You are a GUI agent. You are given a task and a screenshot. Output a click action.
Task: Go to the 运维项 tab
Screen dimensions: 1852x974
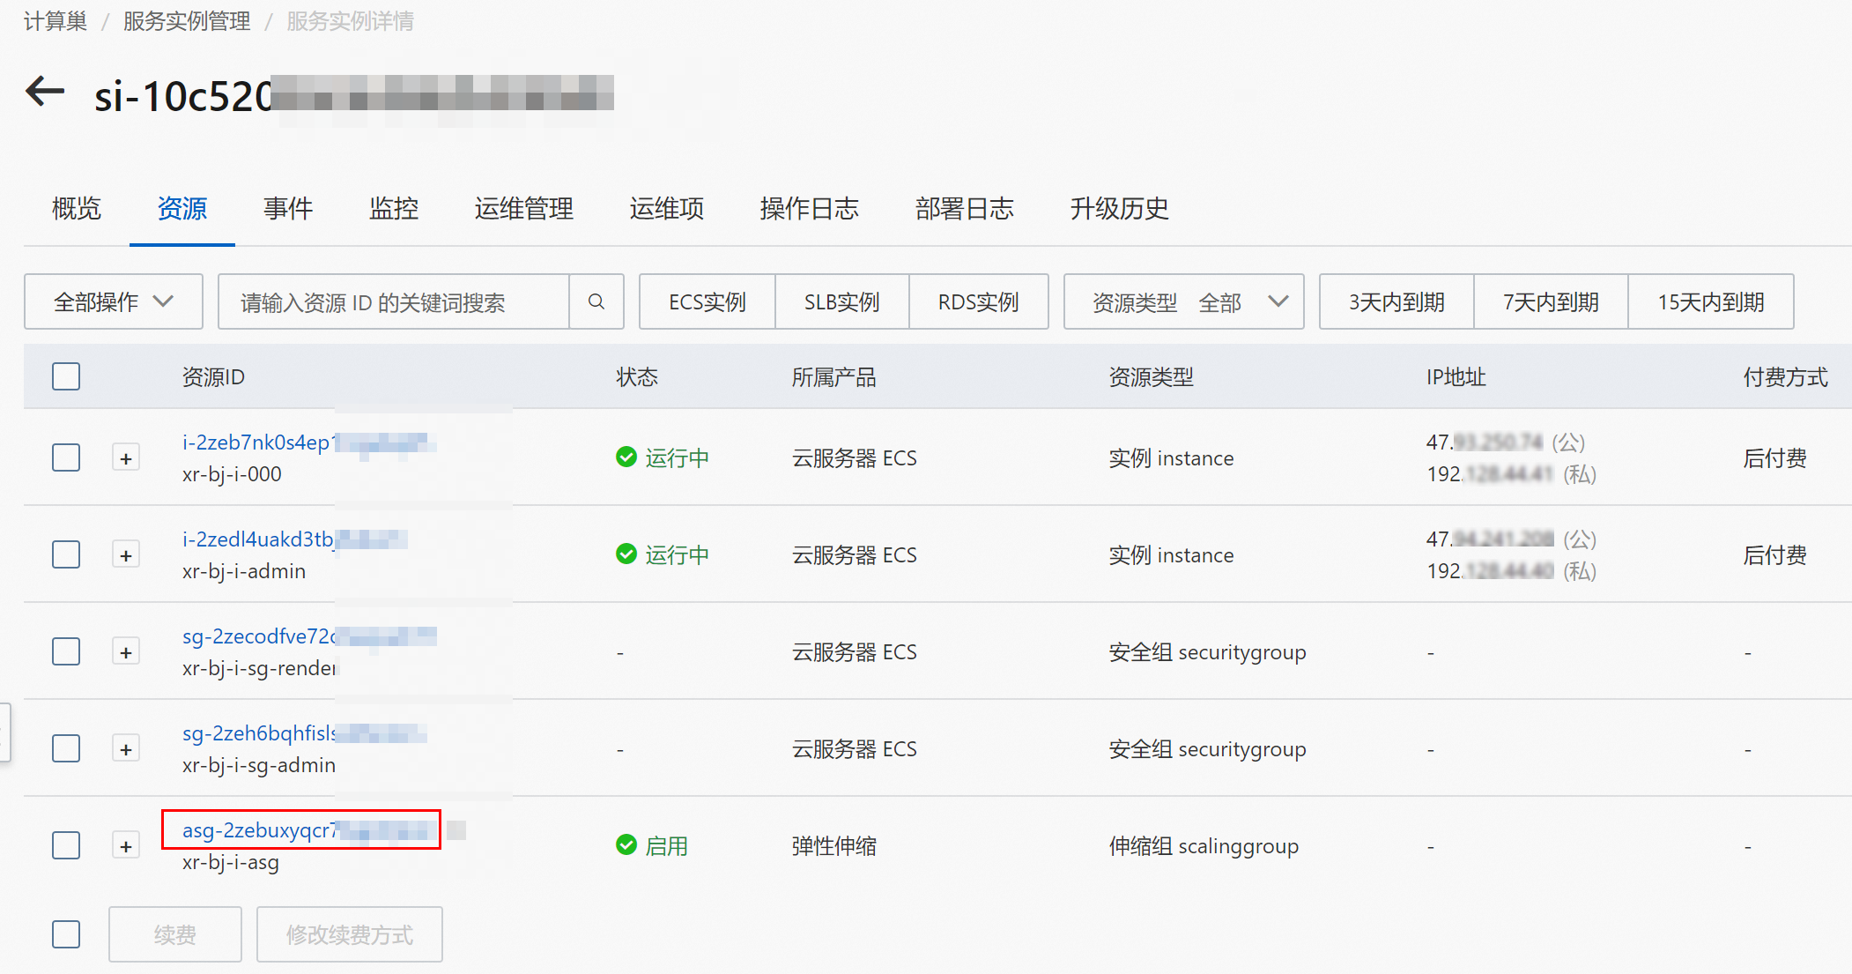click(x=667, y=209)
